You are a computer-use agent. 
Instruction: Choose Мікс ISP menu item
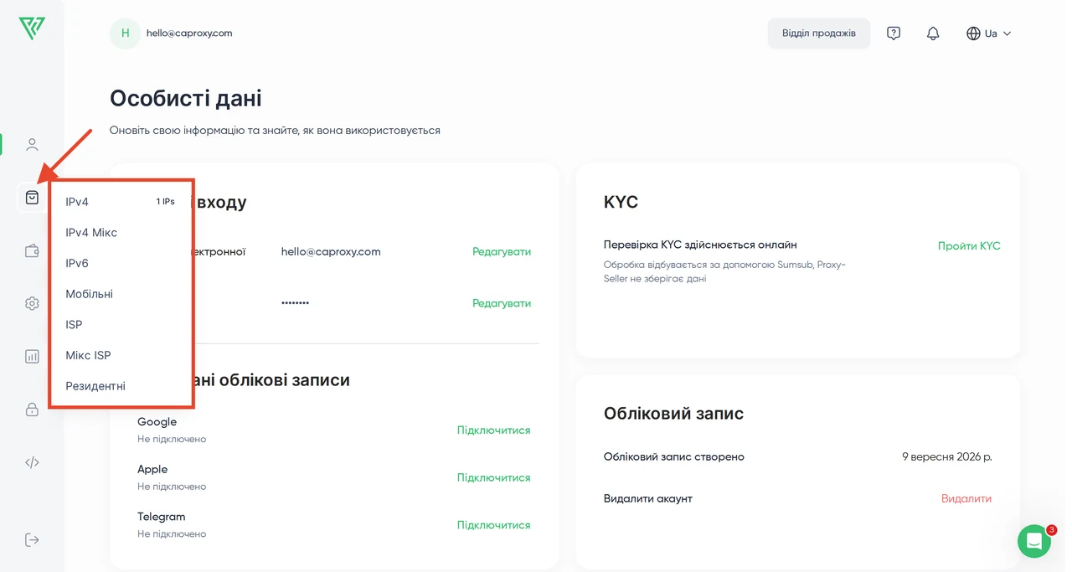[x=88, y=355]
